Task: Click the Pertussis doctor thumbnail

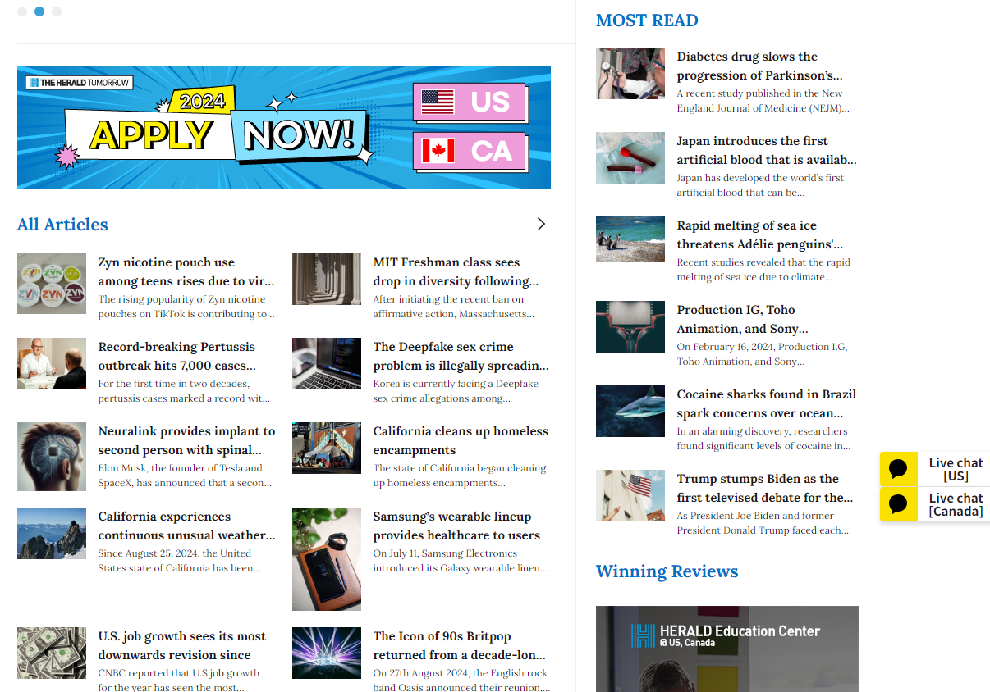Action: click(52, 363)
